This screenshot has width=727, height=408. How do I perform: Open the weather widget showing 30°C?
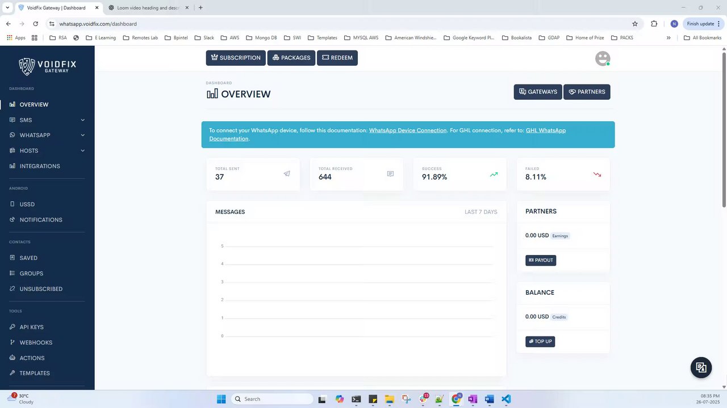pos(22,399)
